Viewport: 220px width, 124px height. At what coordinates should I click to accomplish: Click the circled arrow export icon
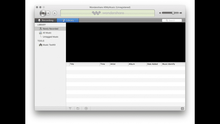(x=86, y=108)
